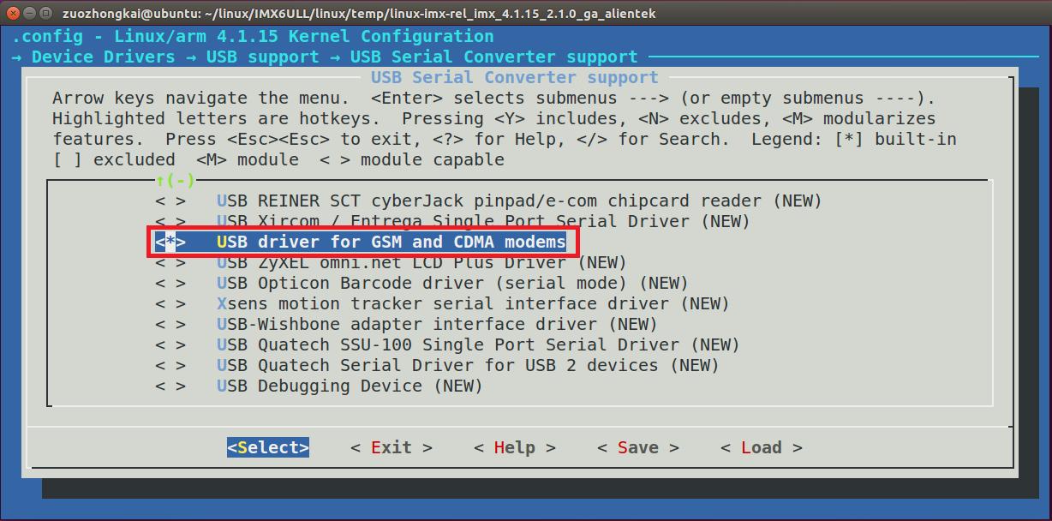This screenshot has height=521, width=1052.
Task: Select USB Quatech Serial Driver for USB 2
Action: 468,365
